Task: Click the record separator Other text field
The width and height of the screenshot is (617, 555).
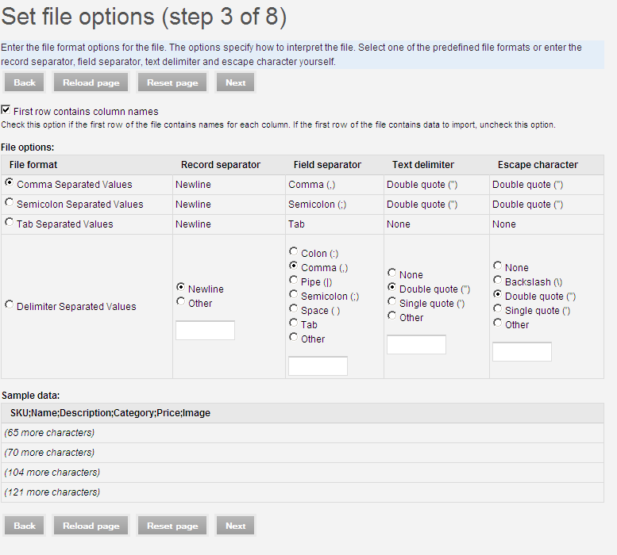Action: (x=205, y=331)
